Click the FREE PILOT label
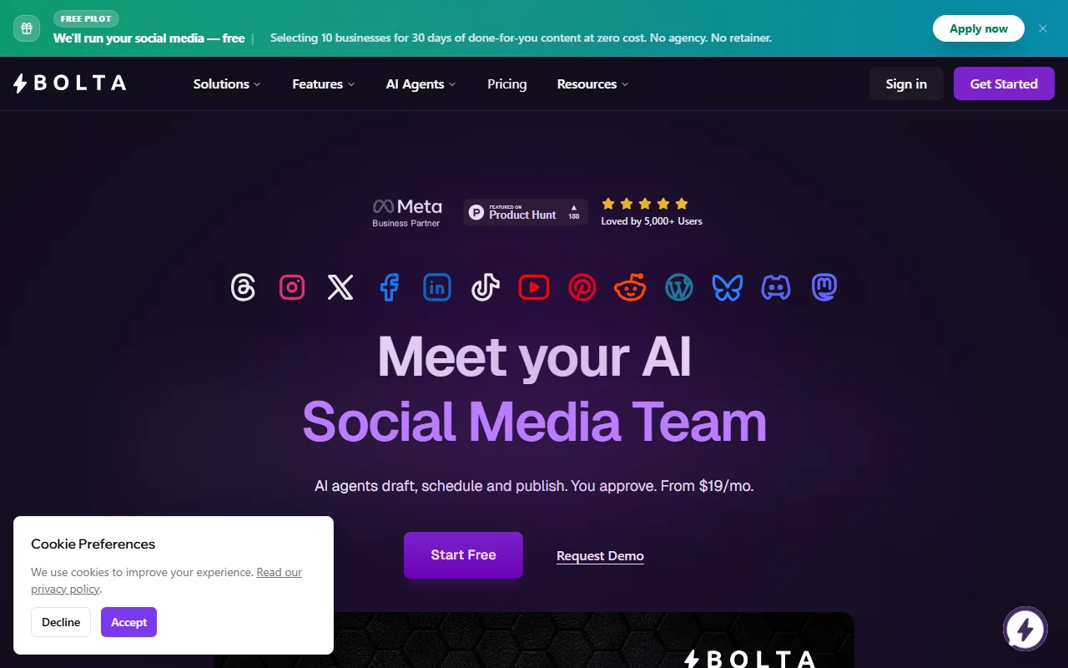This screenshot has width=1068, height=668. 87,18
